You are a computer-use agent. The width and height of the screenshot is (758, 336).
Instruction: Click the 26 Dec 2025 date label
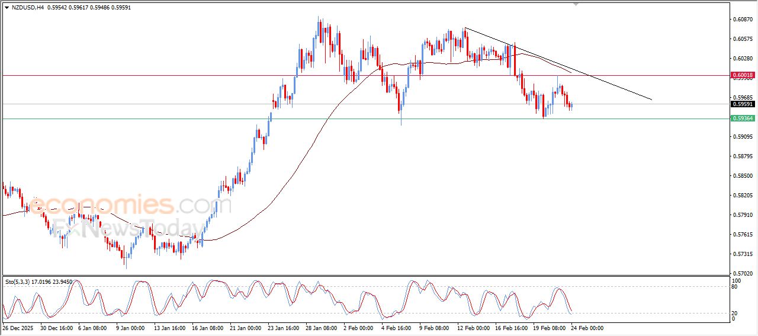click(19, 327)
